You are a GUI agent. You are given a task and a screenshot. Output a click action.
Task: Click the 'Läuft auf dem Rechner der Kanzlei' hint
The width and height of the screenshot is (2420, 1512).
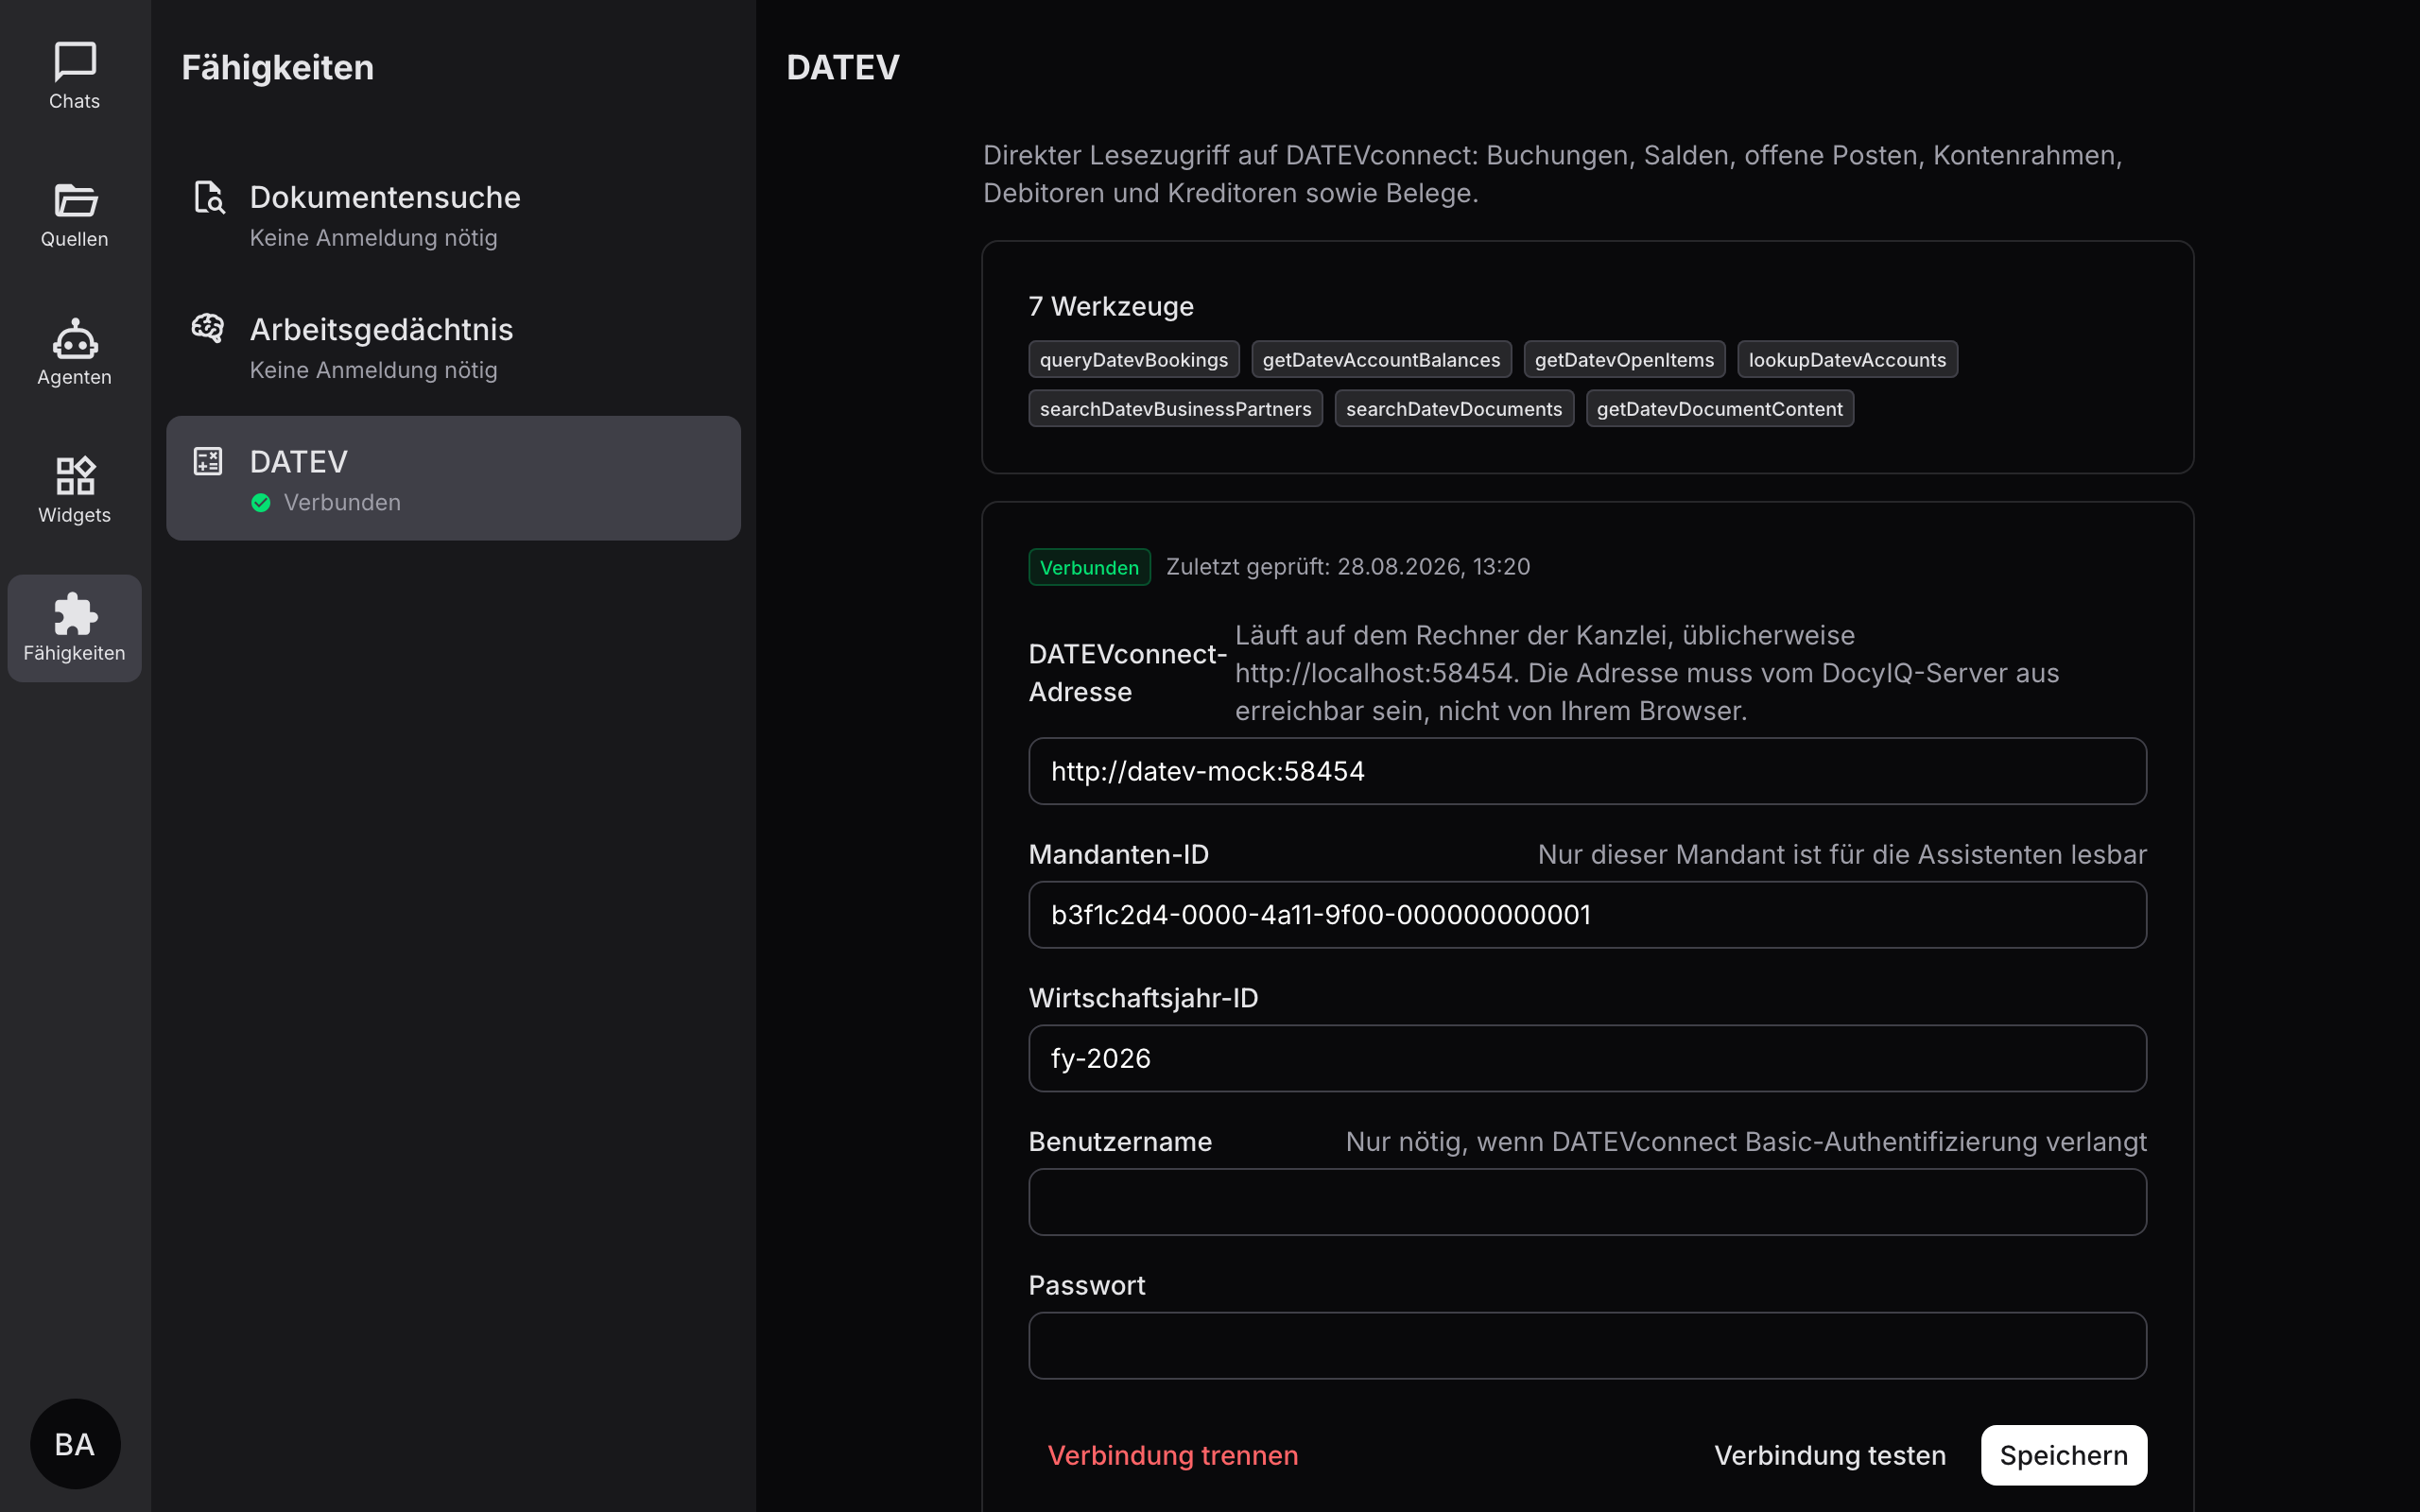pos(1647,673)
